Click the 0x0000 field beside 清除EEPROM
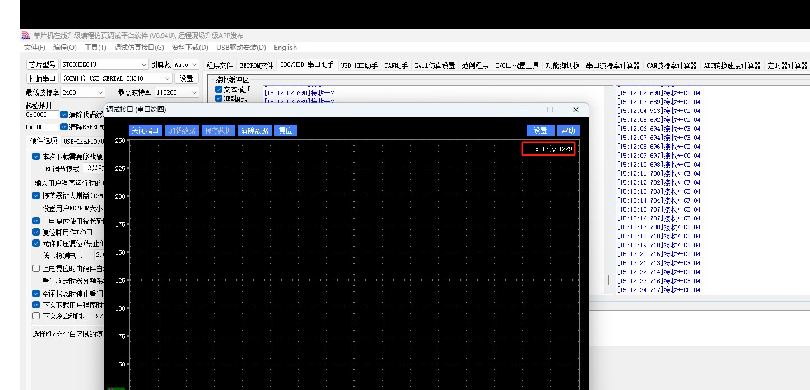Screen dimensions: 810x390 42,127
